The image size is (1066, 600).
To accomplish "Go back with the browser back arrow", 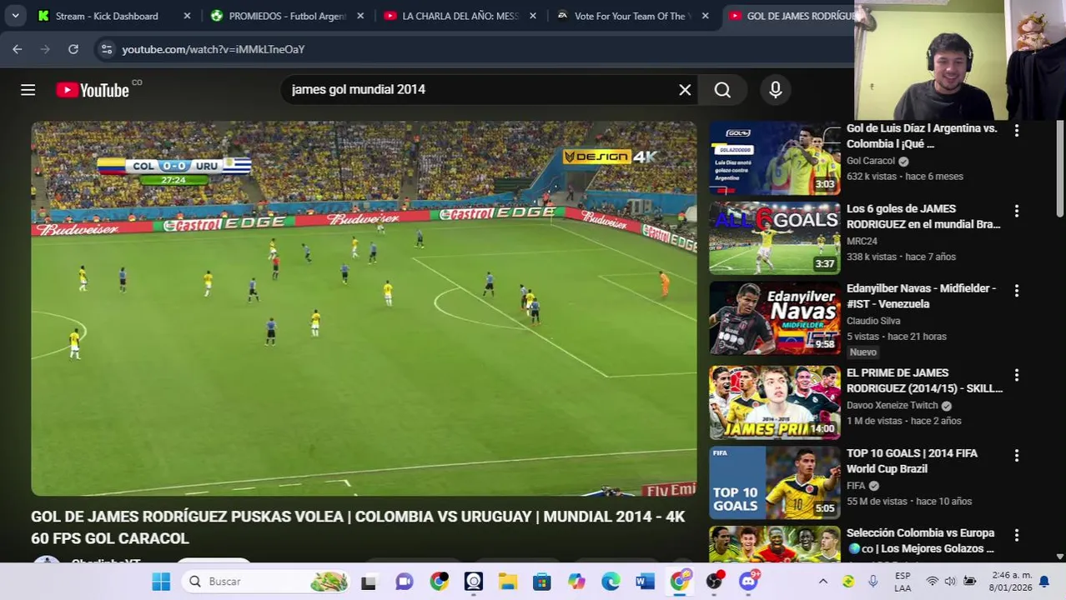I will click(18, 49).
